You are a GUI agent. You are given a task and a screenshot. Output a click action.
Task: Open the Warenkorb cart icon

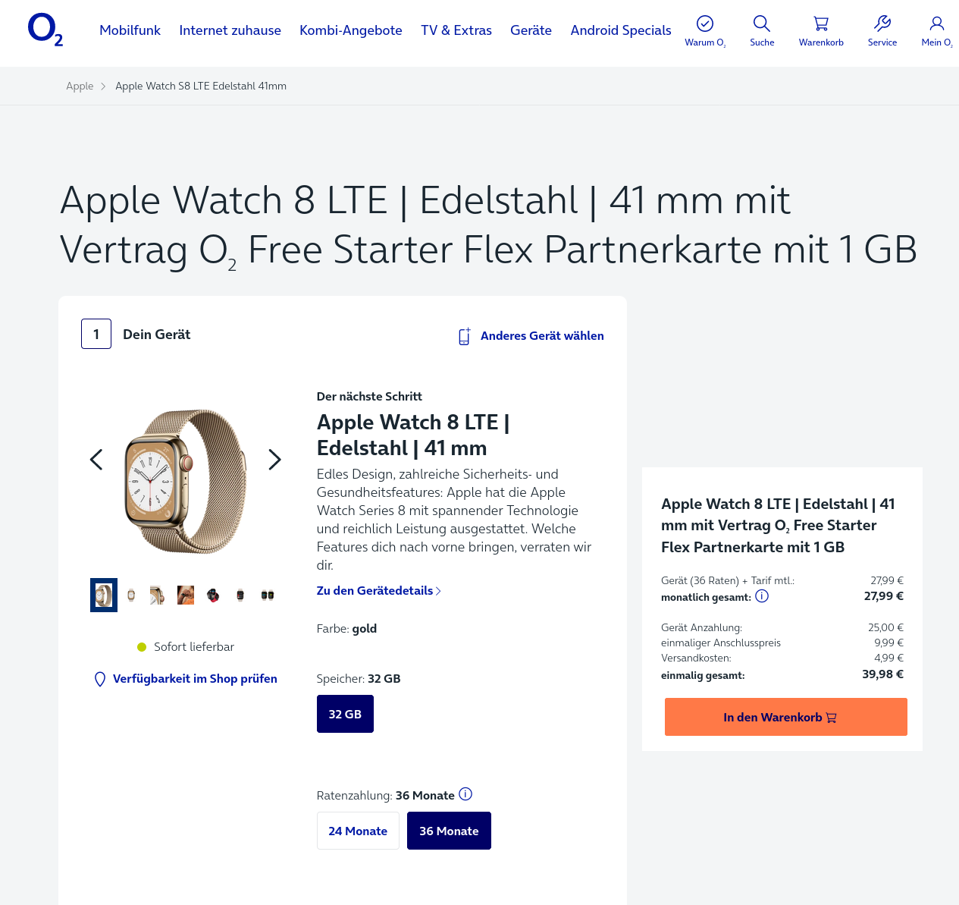821,24
